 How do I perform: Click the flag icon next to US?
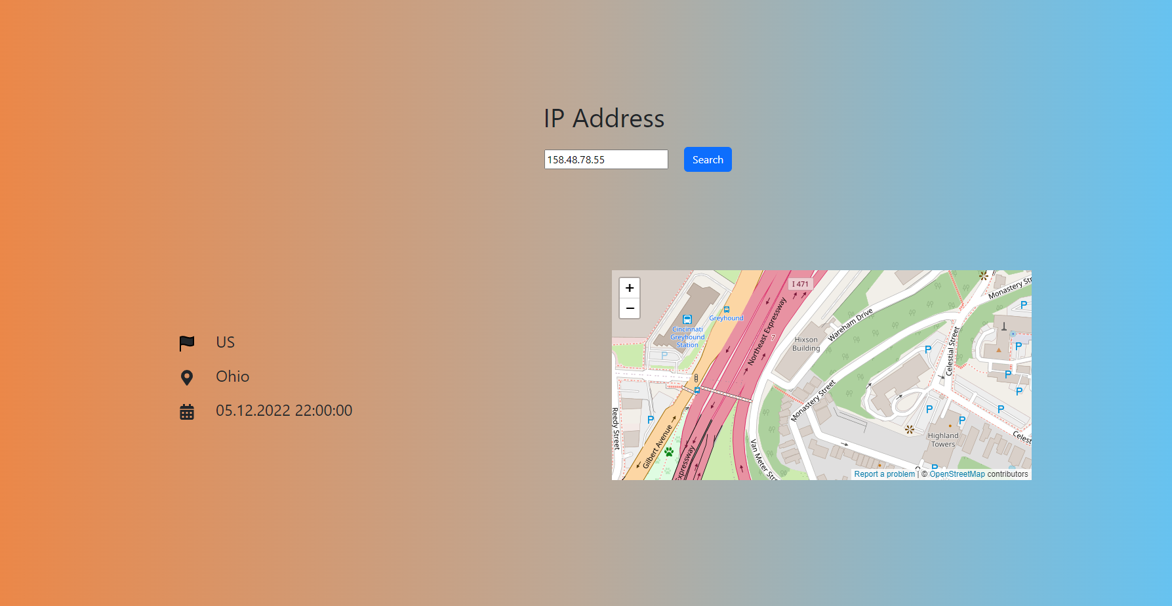(x=187, y=342)
